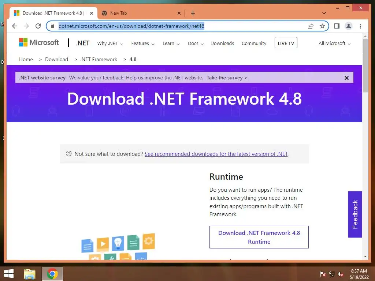Reload the page with the refresh icon
This screenshot has height=281, width=375.
click(x=38, y=26)
